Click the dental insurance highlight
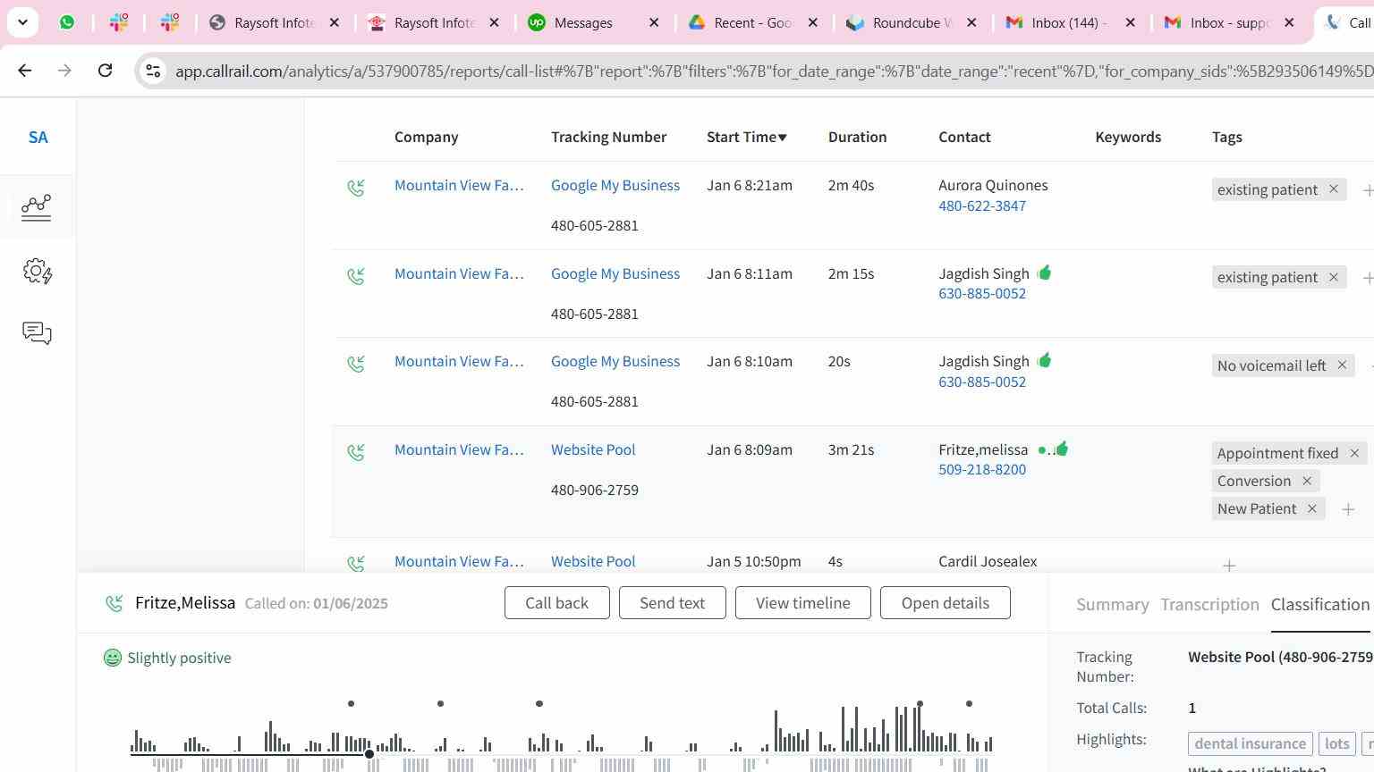Screen dimensions: 1374x772 [1250, 743]
